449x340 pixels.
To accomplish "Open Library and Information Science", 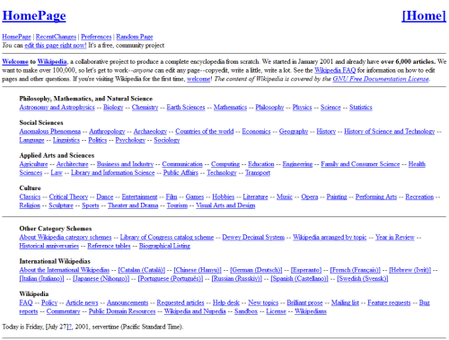I will coord(112,173).
